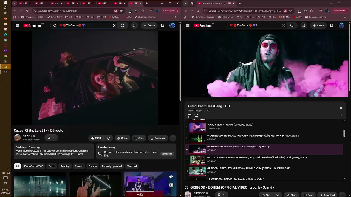Share the Cazzu Dándote video

pos(122,138)
